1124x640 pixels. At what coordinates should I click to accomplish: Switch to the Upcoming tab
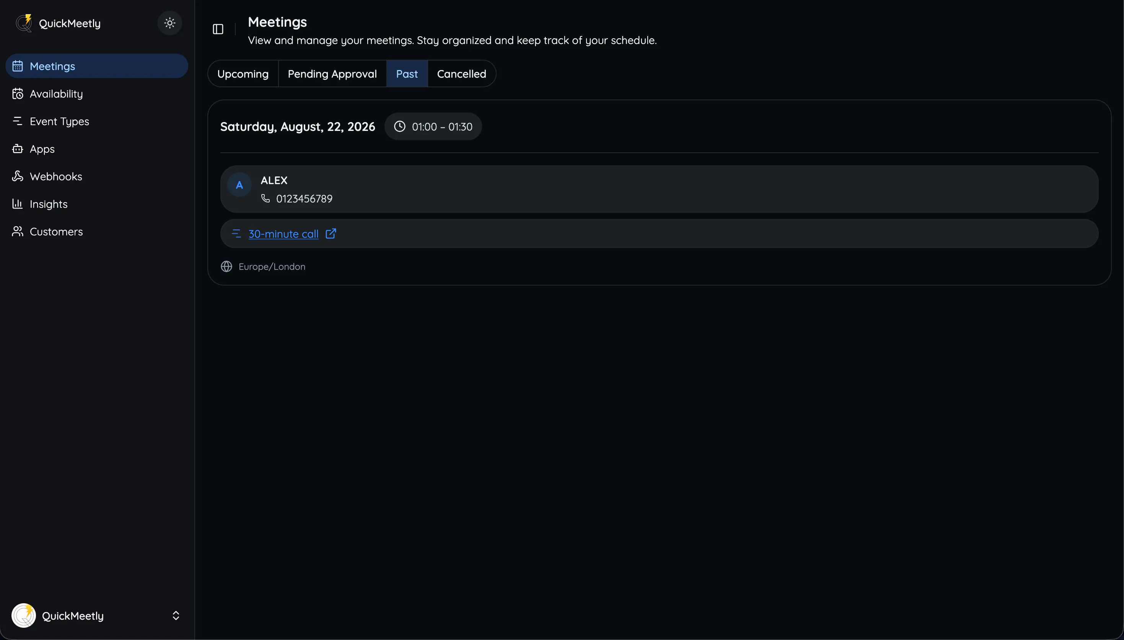tap(243, 74)
